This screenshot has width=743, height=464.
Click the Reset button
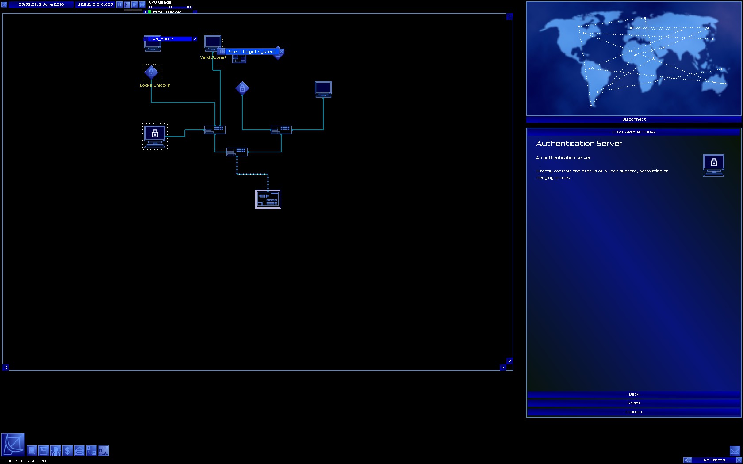tap(634, 403)
